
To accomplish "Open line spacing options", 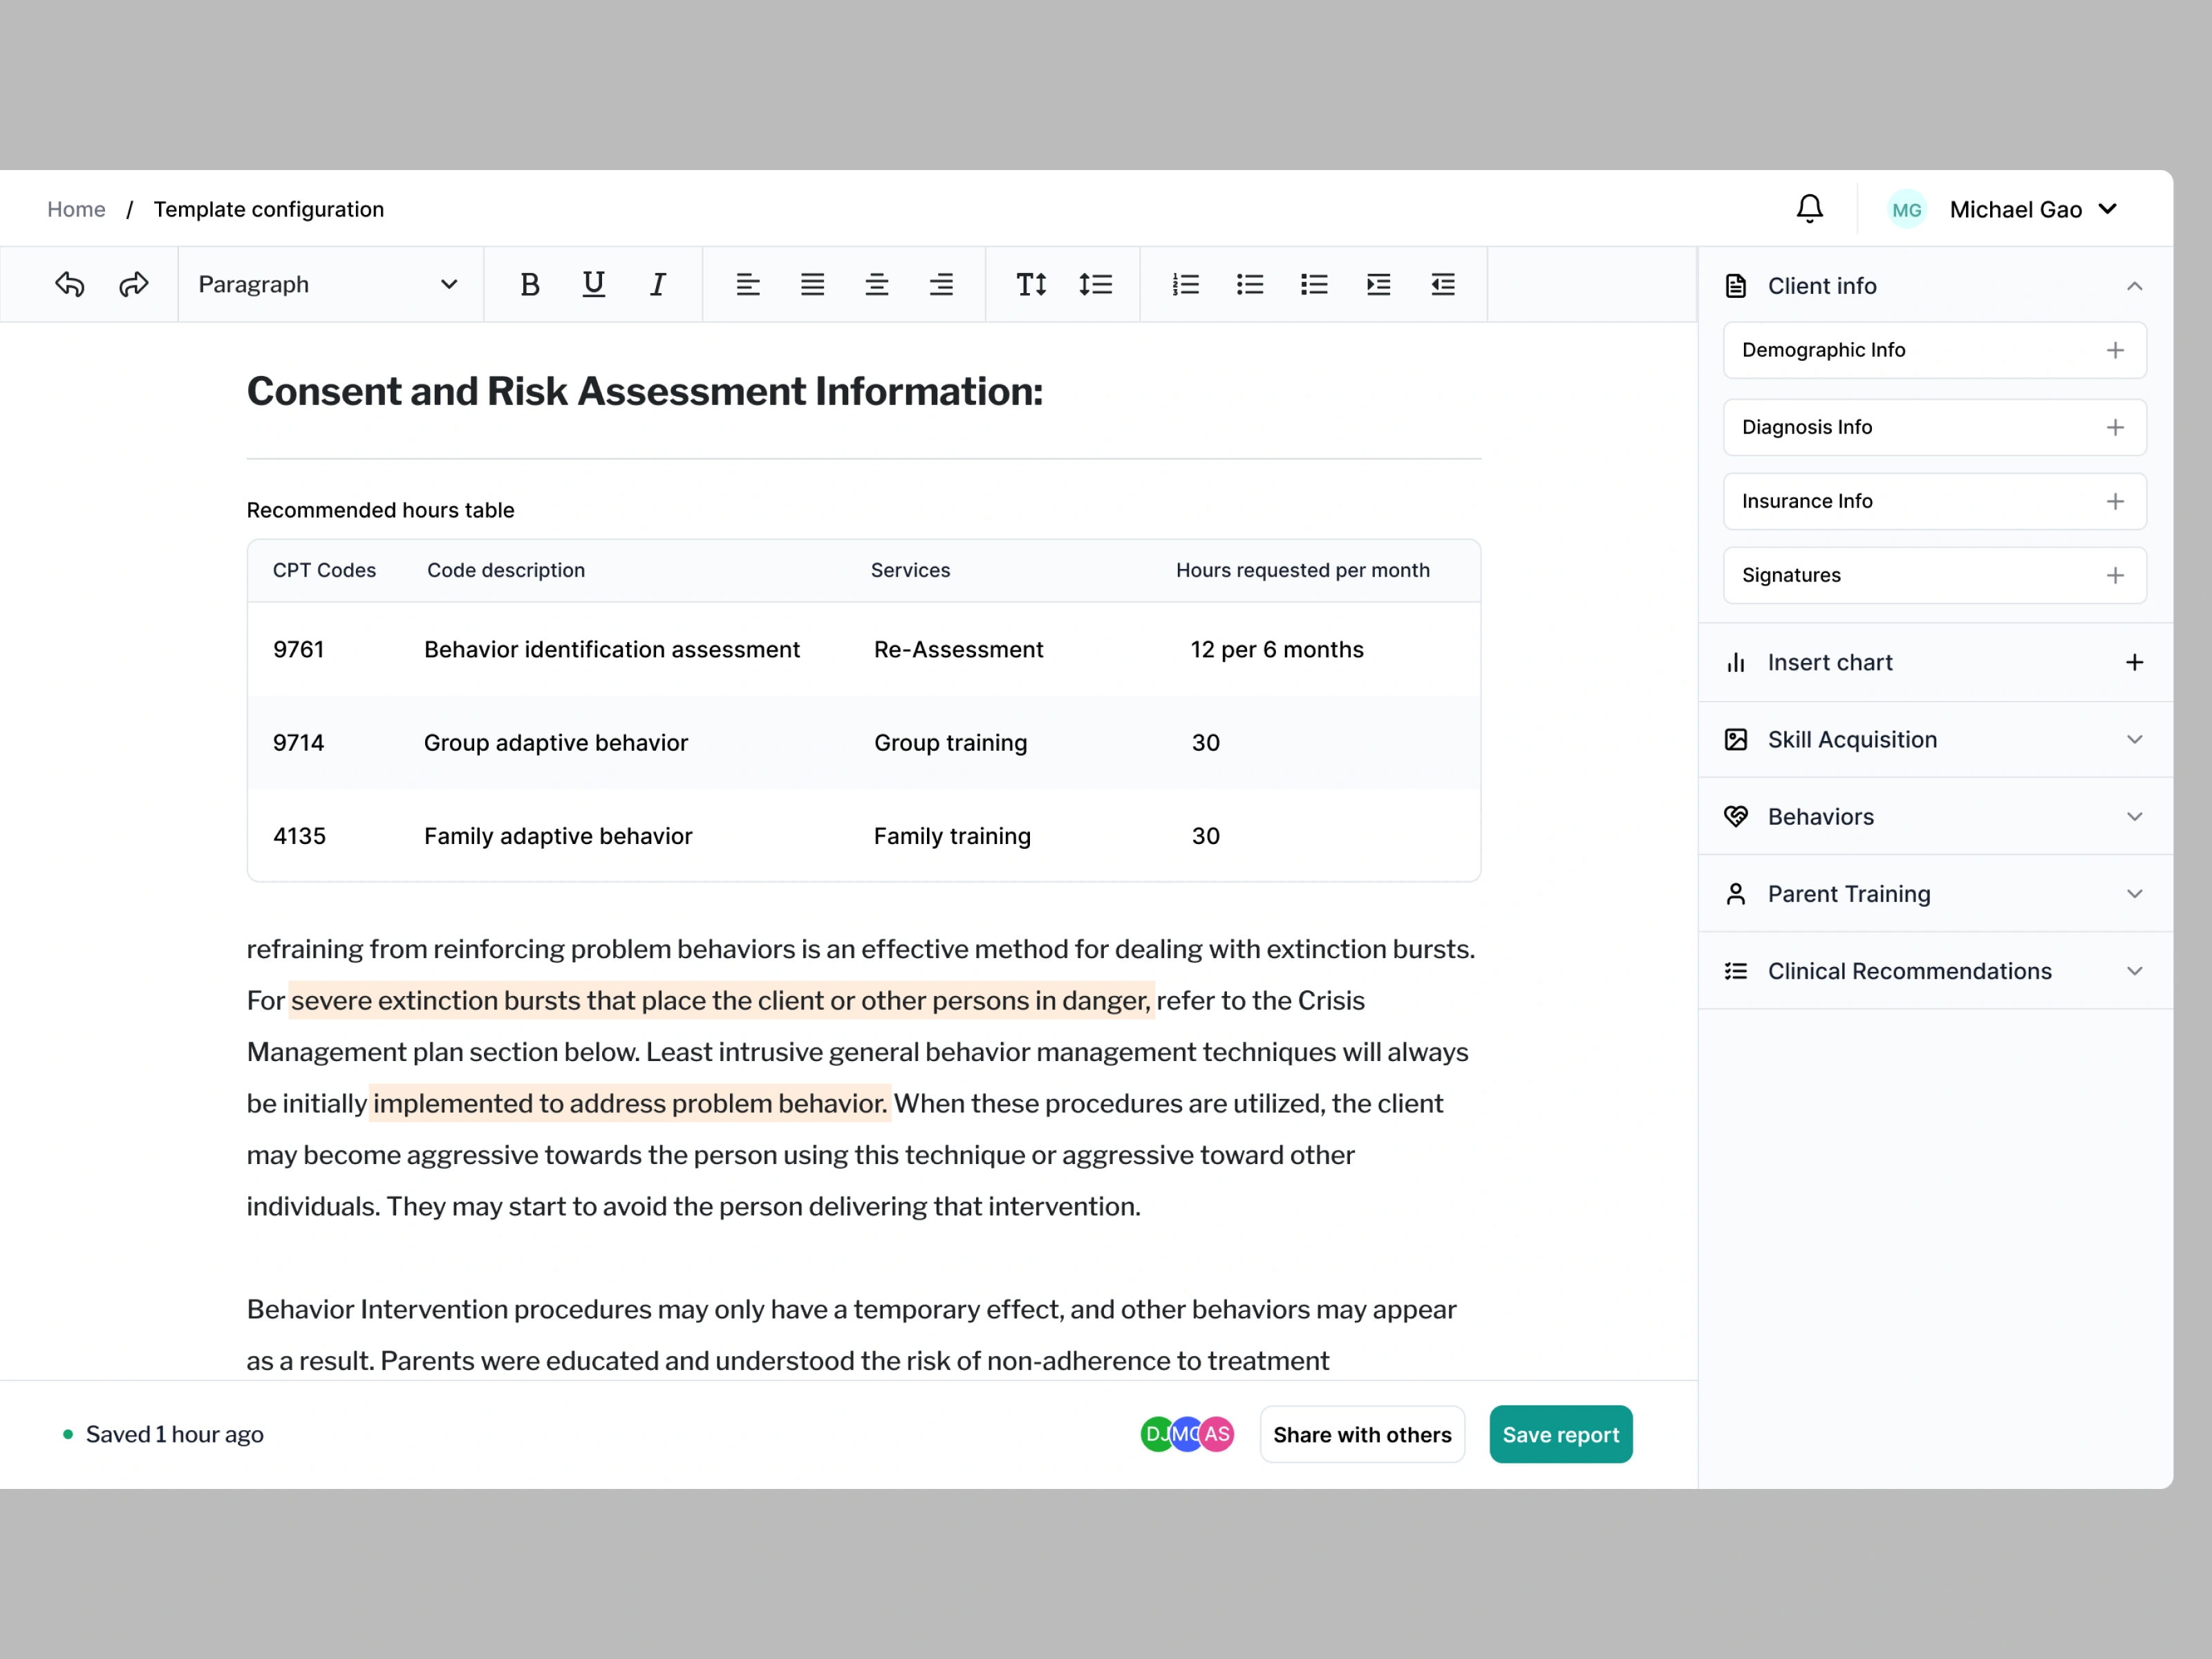I will (1095, 284).
